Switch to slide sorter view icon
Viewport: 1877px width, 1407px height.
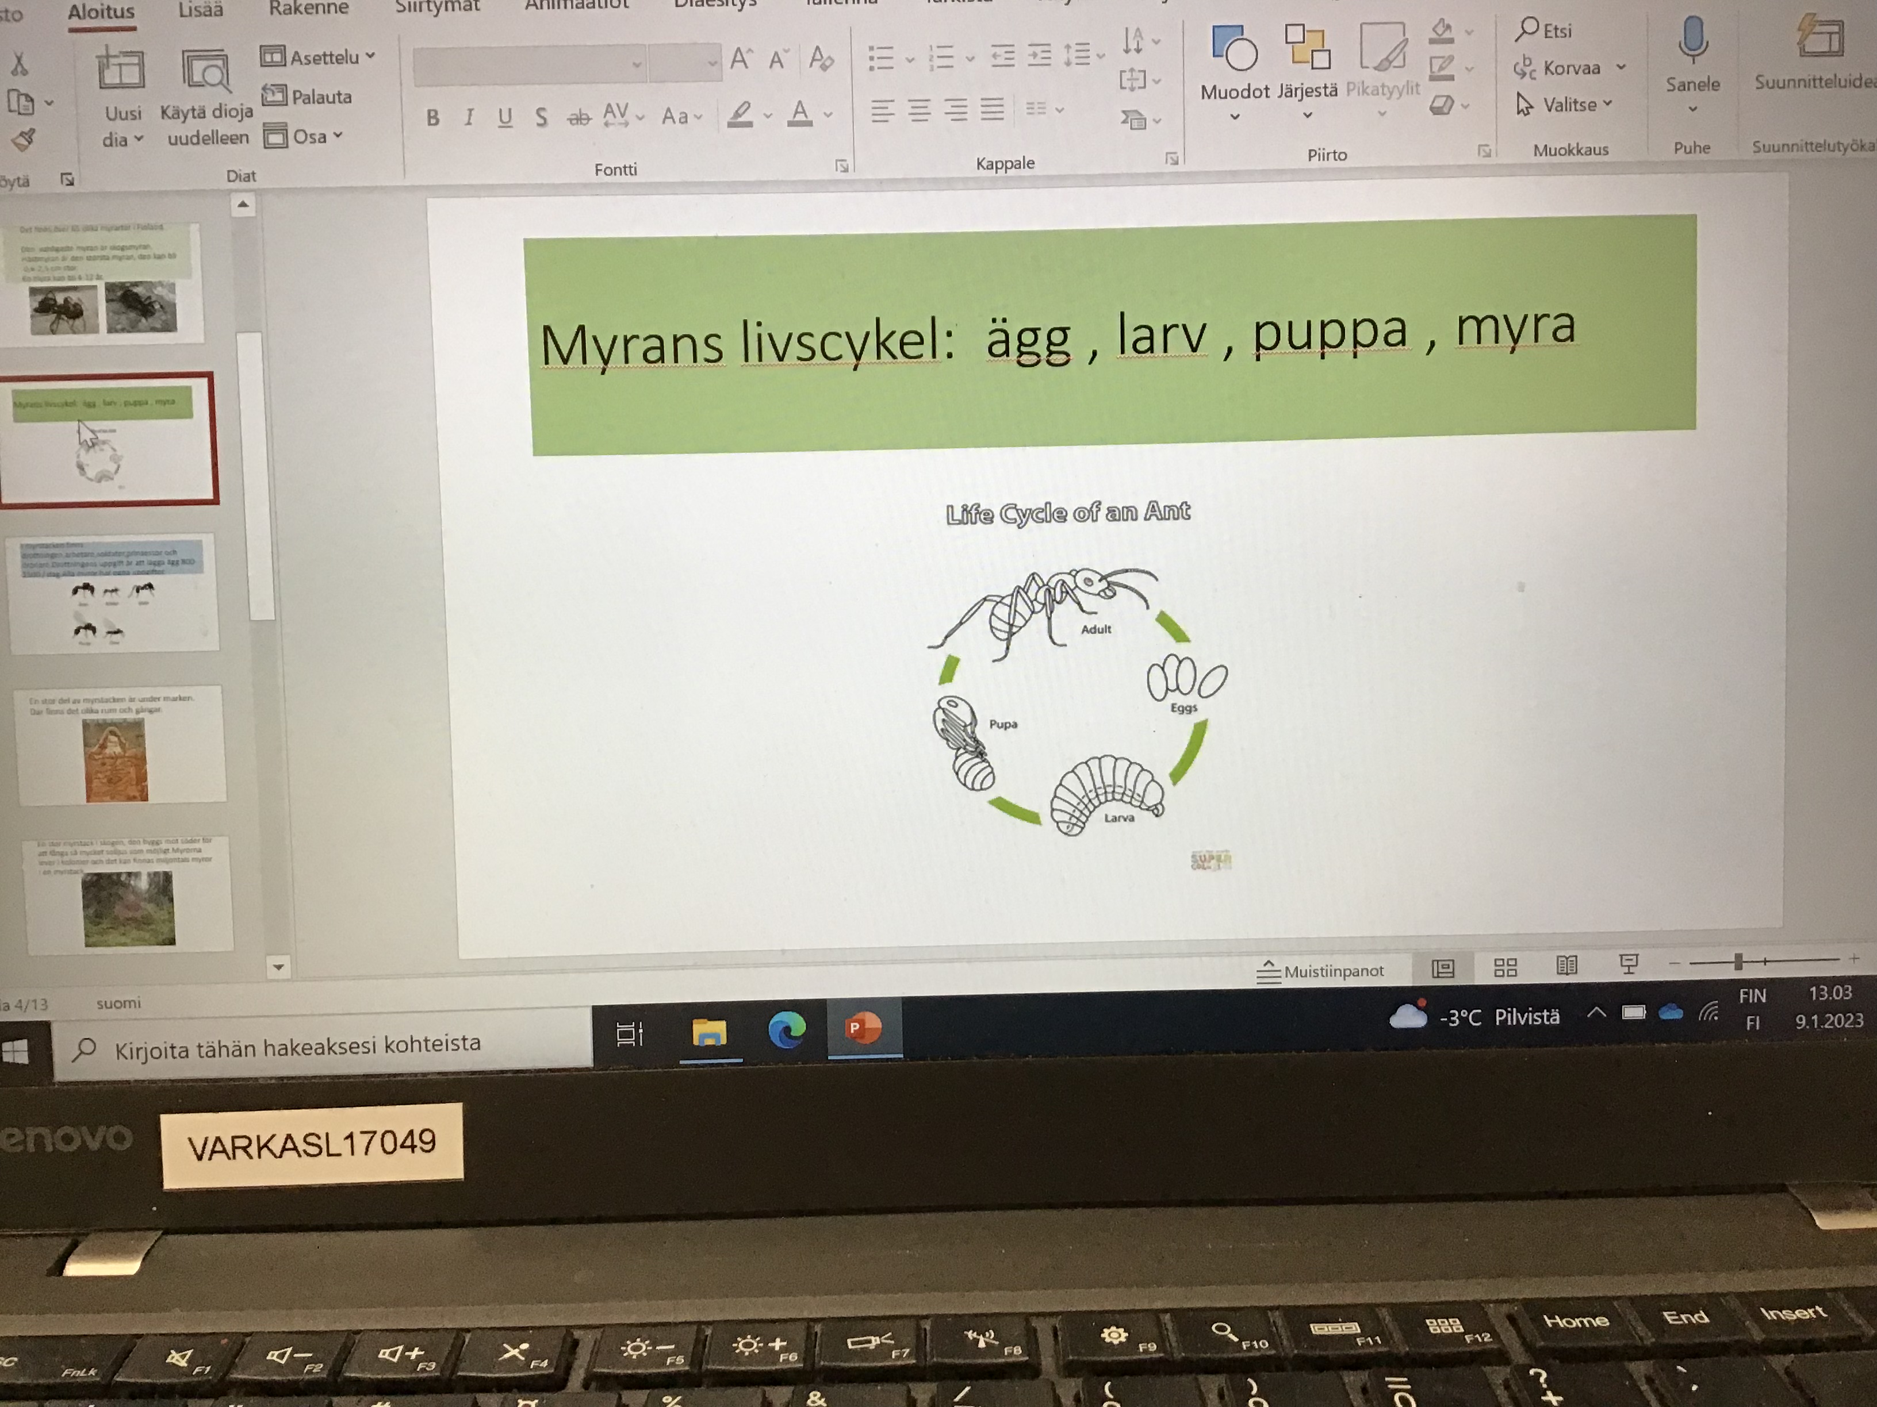click(1506, 968)
